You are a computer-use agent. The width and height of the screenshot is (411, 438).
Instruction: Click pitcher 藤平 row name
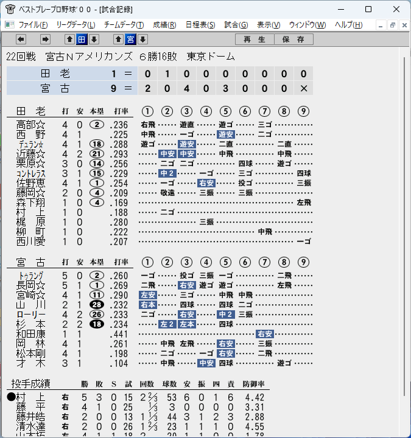coord(31,407)
